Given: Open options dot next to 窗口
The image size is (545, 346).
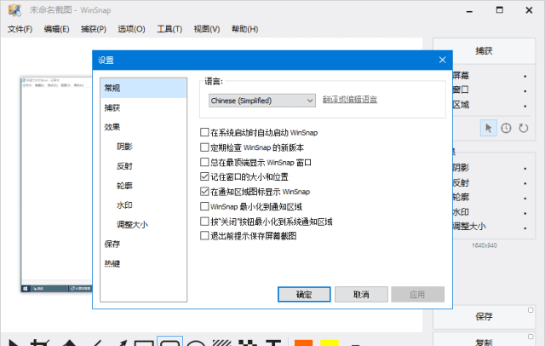Looking at the screenshot, I should point(525,91).
